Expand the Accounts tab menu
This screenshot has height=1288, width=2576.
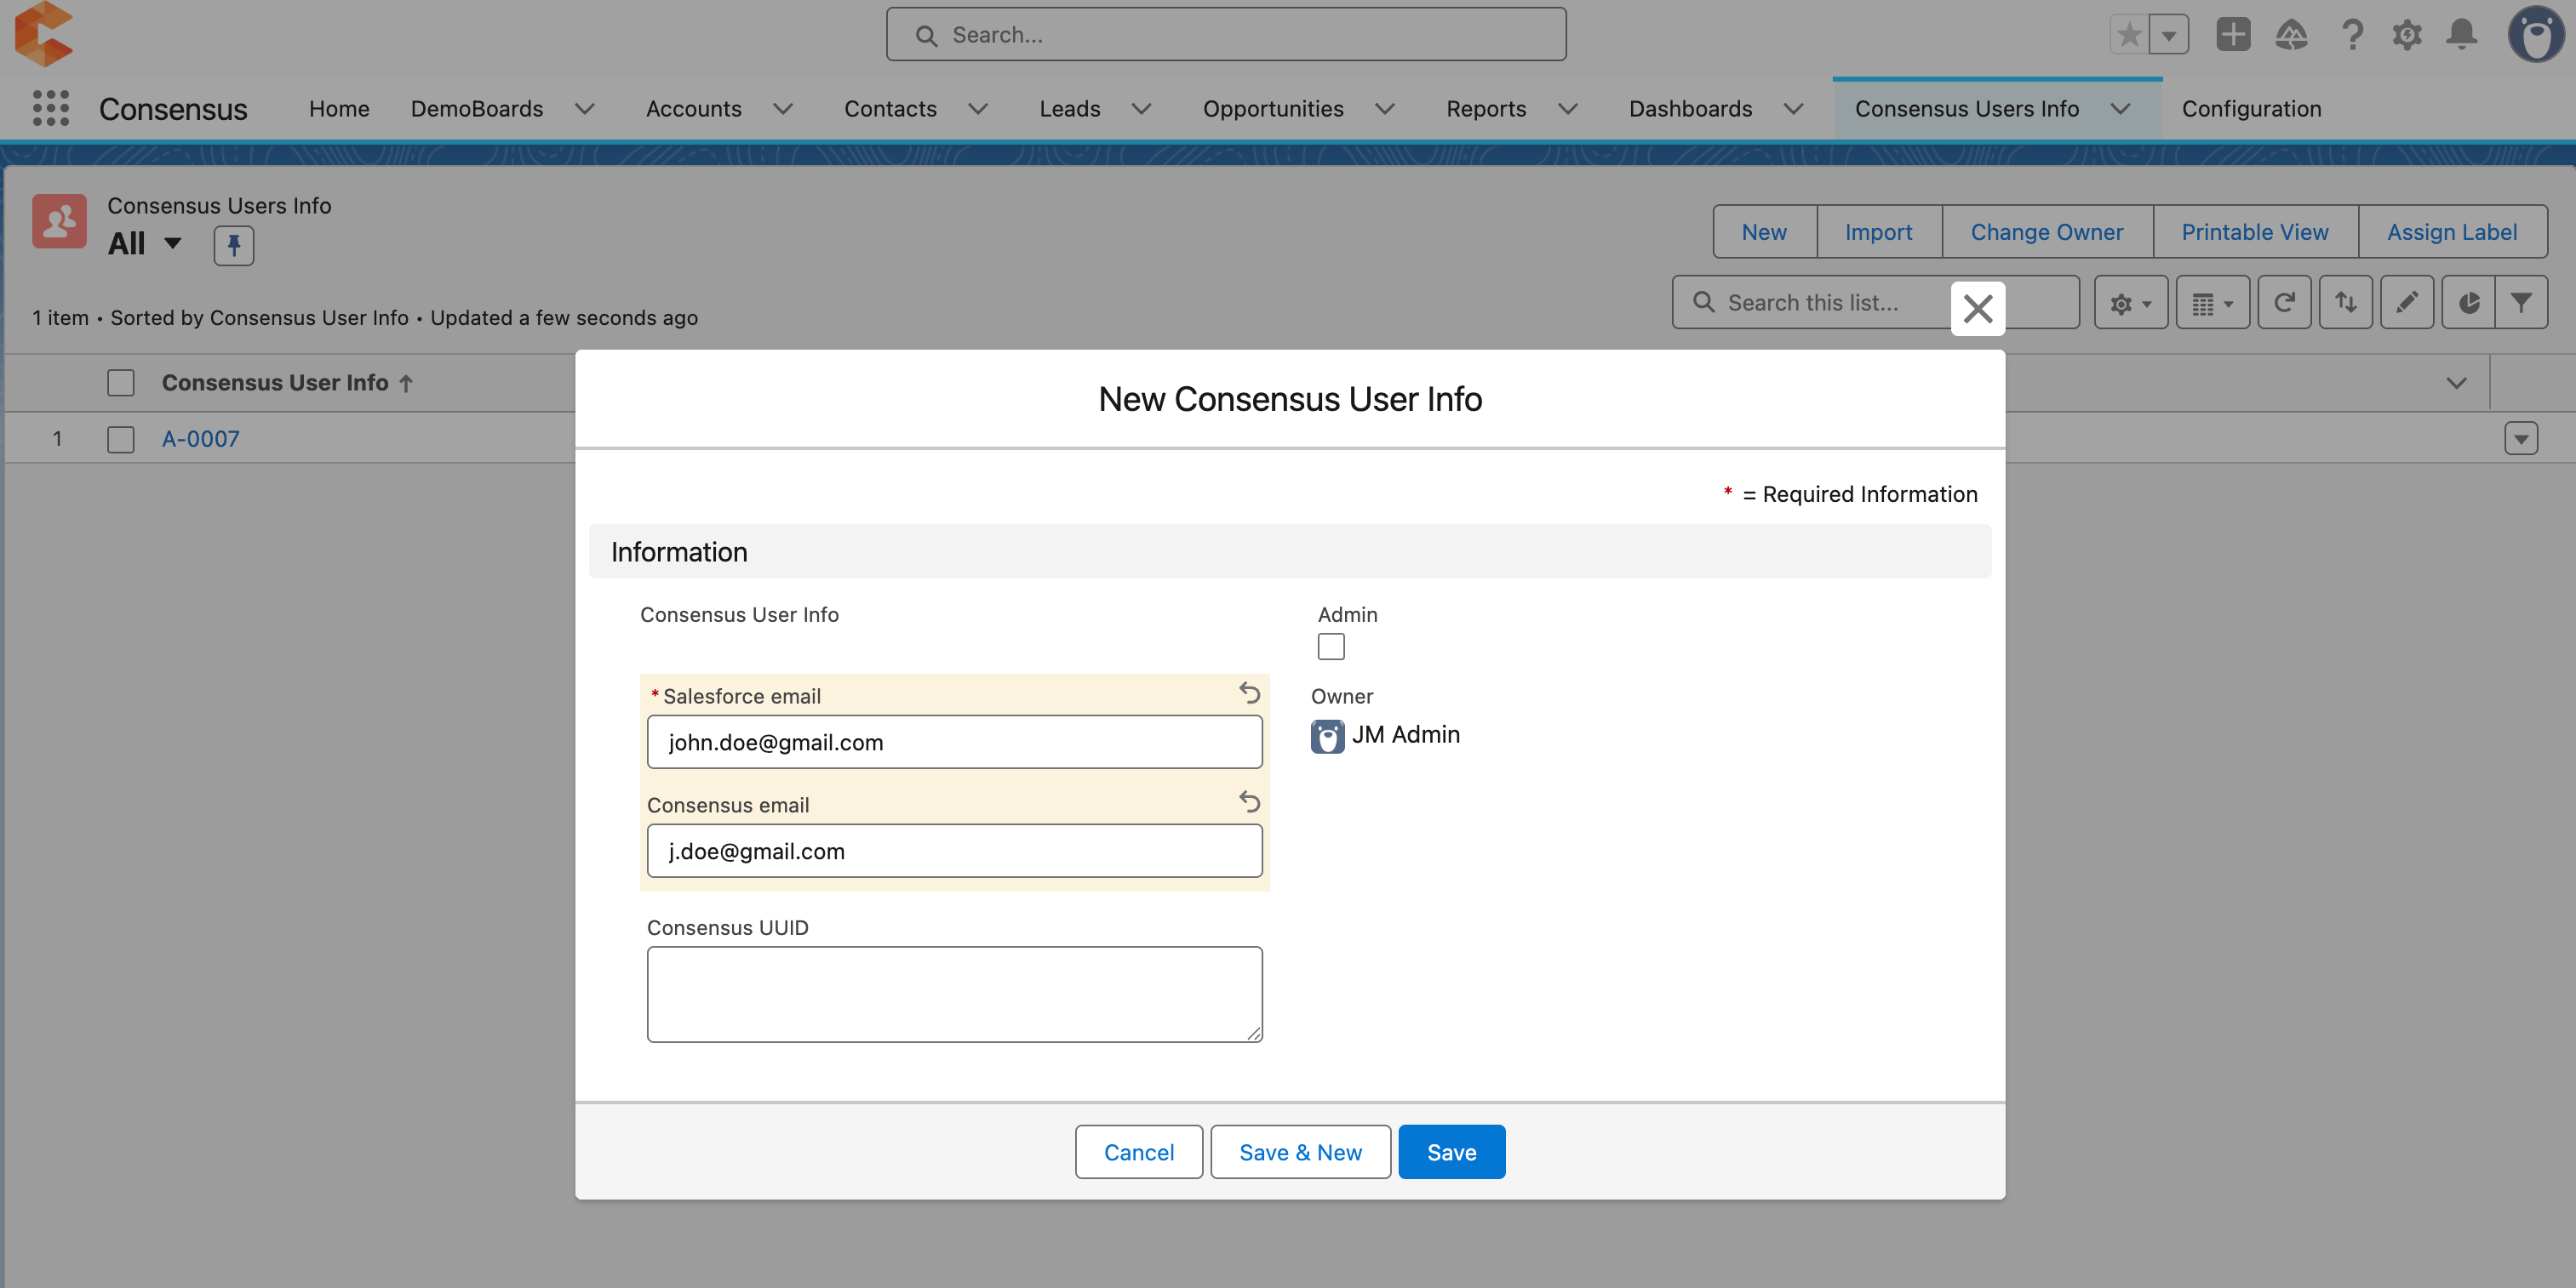click(784, 109)
